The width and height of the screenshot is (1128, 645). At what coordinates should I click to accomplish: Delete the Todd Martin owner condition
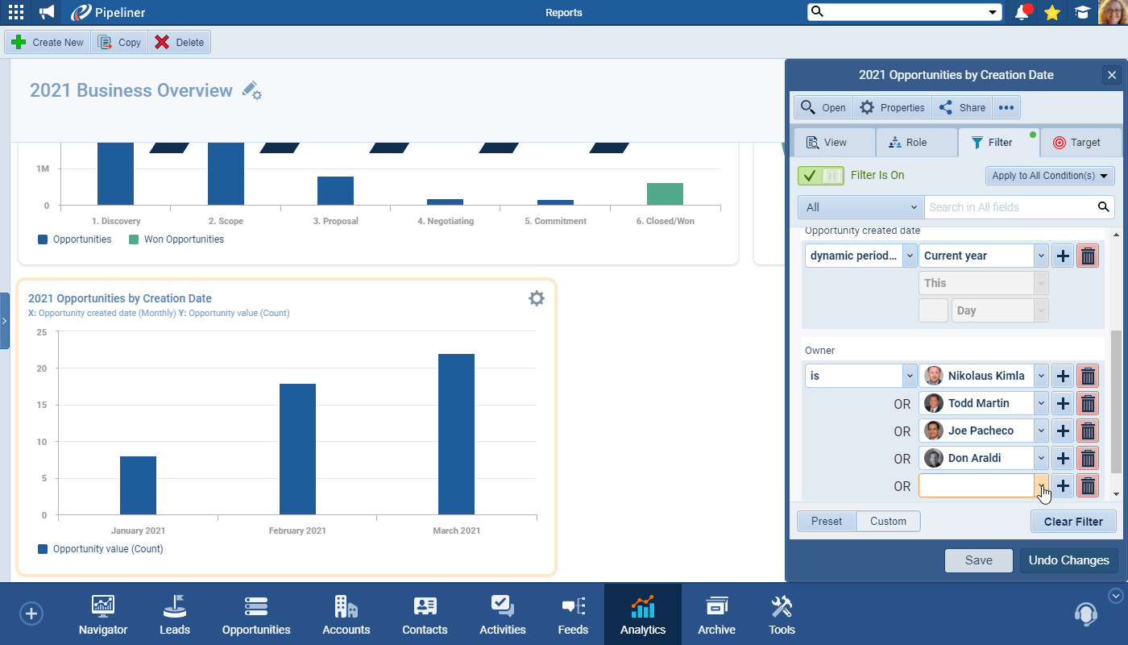[x=1088, y=403]
